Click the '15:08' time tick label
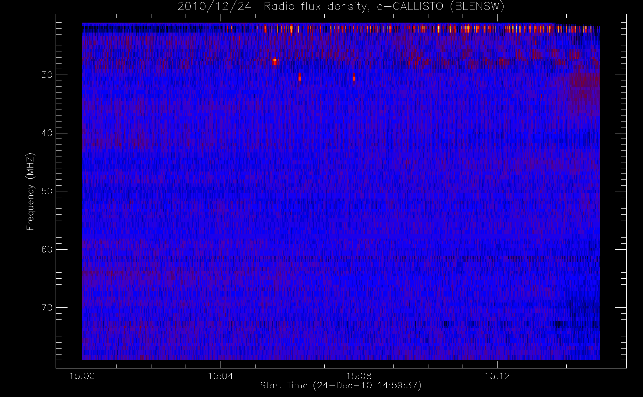Screen dimensions: 643x397 point(359,376)
